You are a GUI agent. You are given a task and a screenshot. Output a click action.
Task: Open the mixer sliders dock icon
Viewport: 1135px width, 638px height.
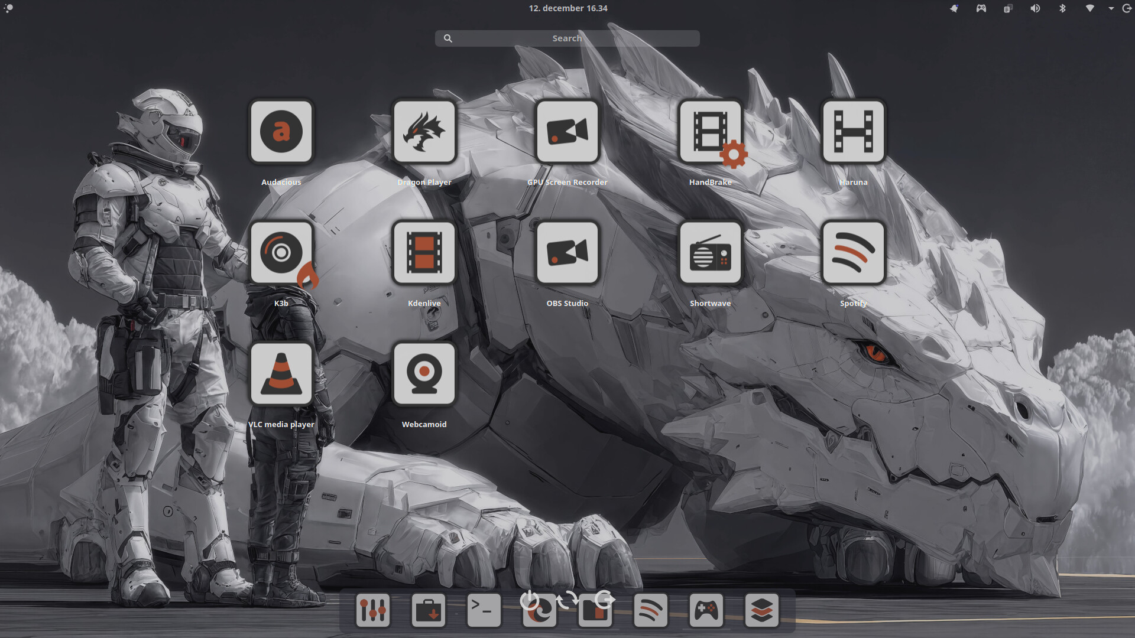point(373,610)
